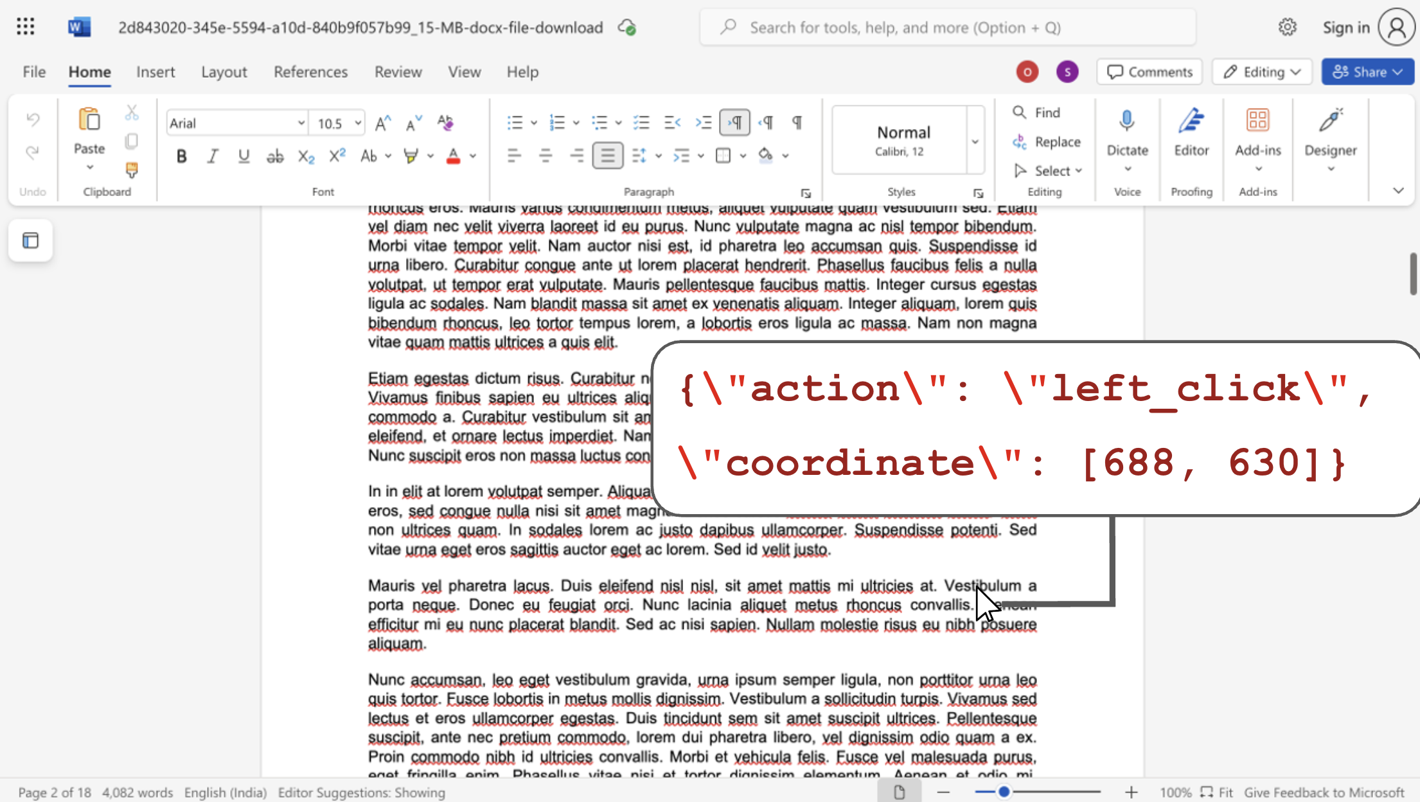Viewport: 1420px width, 802px height.
Task: Open the Editing mode dropdown
Action: coord(1263,72)
